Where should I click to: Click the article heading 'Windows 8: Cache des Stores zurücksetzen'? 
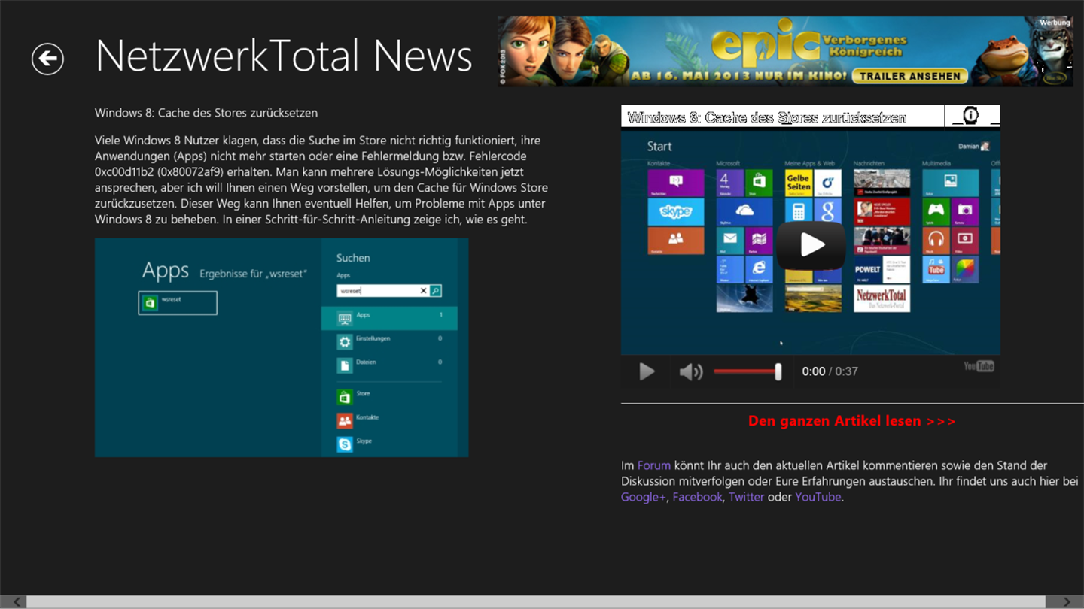click(x=206, y=113)
